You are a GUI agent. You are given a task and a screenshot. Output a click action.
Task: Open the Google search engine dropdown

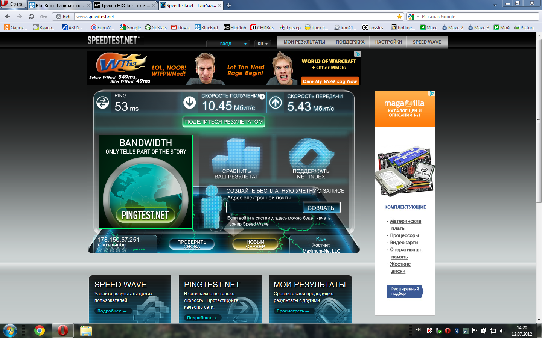(x=414, y=17)
